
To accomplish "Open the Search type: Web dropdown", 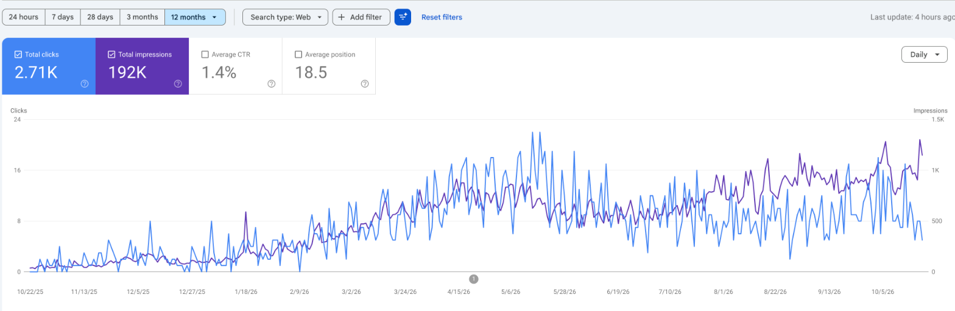I will (x=285, y=17).
